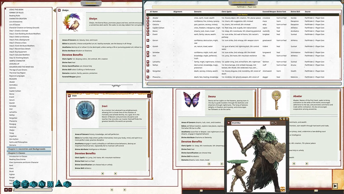Open the Torag entry in the sidebar index
The width and height of the screenshot is (344, 194).
pos(12,133)
